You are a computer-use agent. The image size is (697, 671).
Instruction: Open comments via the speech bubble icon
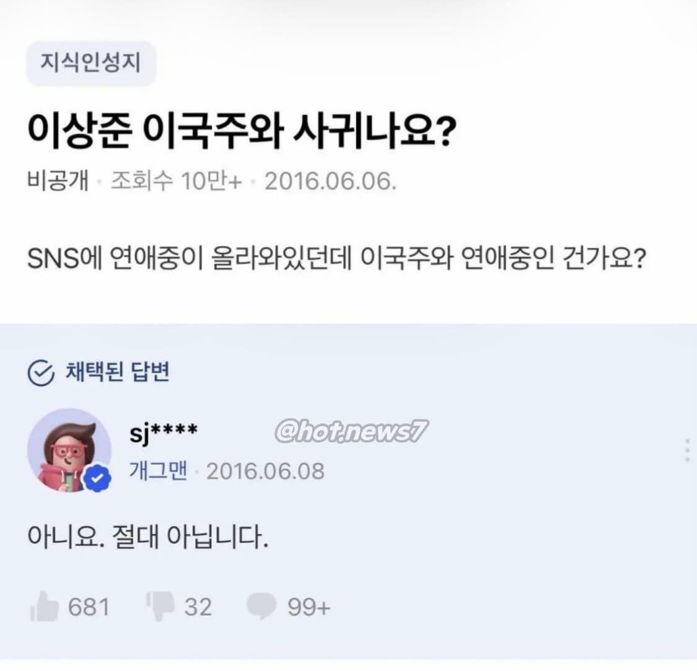(x=261, y=606)
